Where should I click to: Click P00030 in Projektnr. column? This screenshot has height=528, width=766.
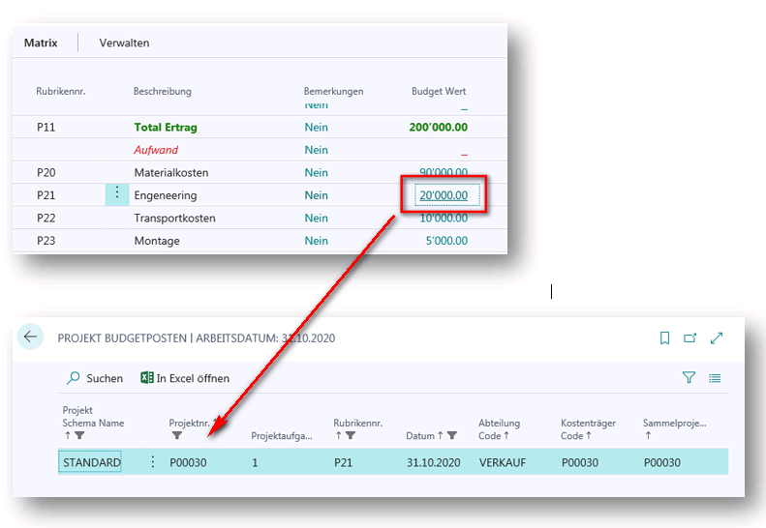coord(188,462)
